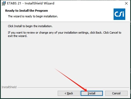Click the word 'Cancel' inside the instructions paragraph
131x99 pixels.
tap(114, 33)
